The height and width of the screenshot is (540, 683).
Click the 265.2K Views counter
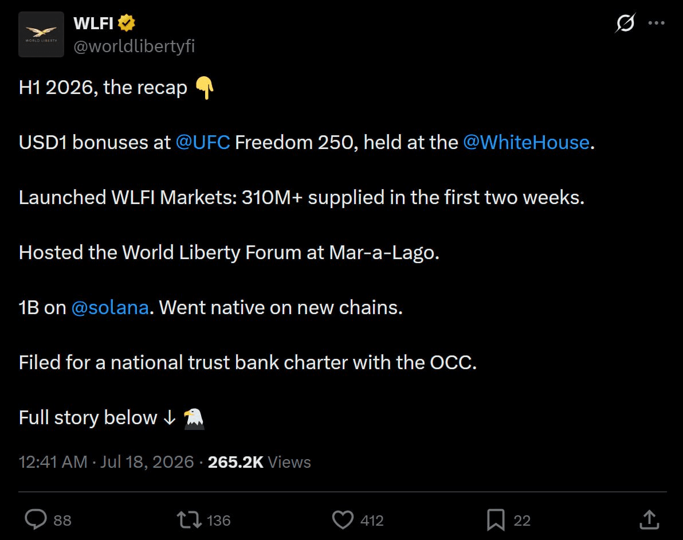259,462
